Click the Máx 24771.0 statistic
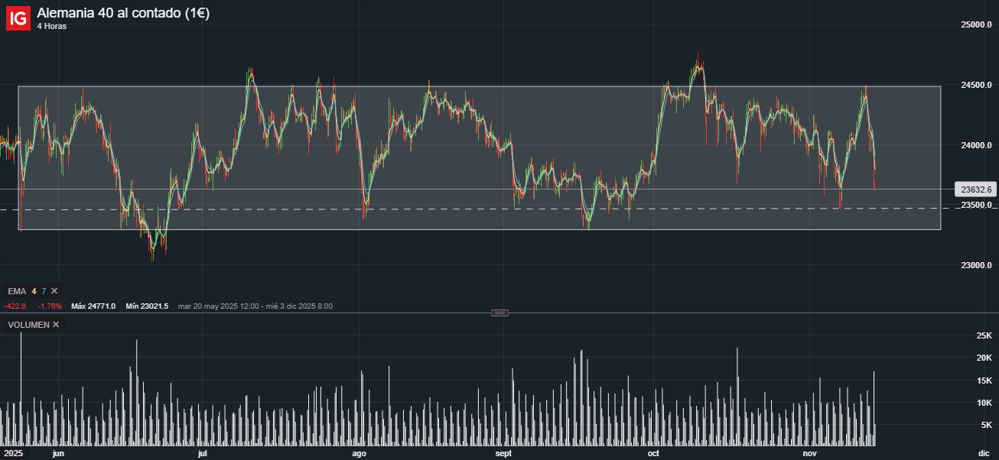 click(x=93, y=306)
